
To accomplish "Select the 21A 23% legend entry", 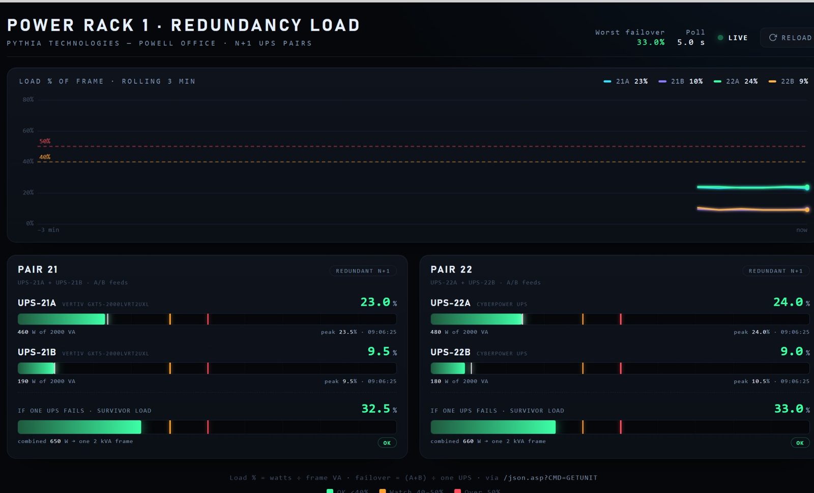I will 625,81.
